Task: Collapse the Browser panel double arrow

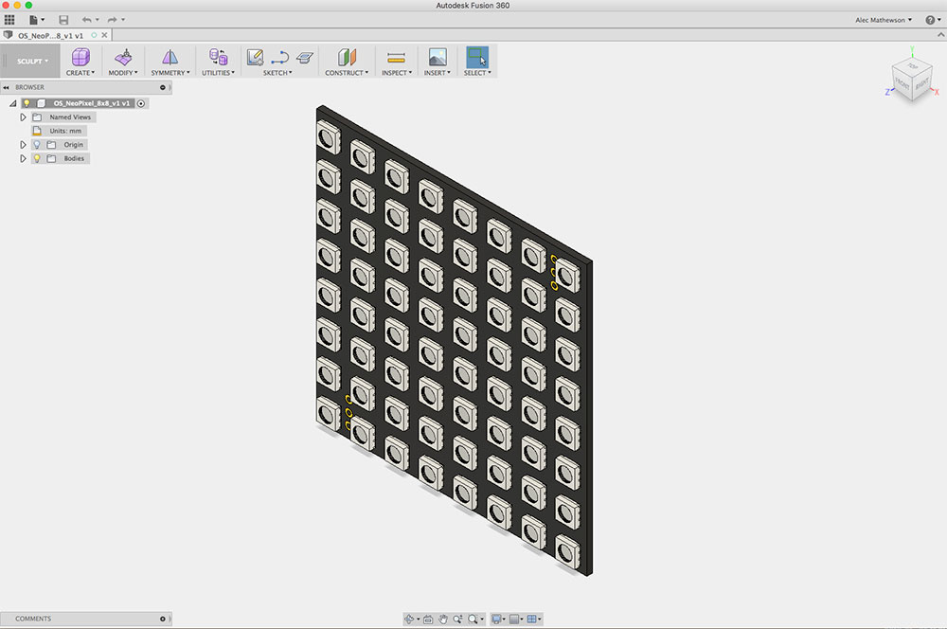Action: (x=6, y=87)
